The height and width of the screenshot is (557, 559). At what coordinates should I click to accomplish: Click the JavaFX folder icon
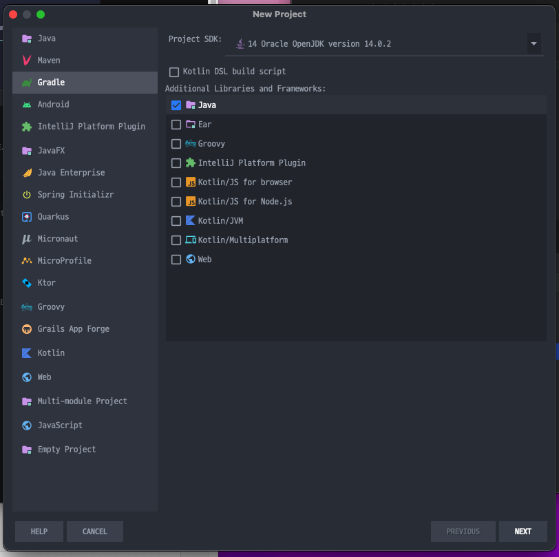pyautogui.click(x=27, y=151)
